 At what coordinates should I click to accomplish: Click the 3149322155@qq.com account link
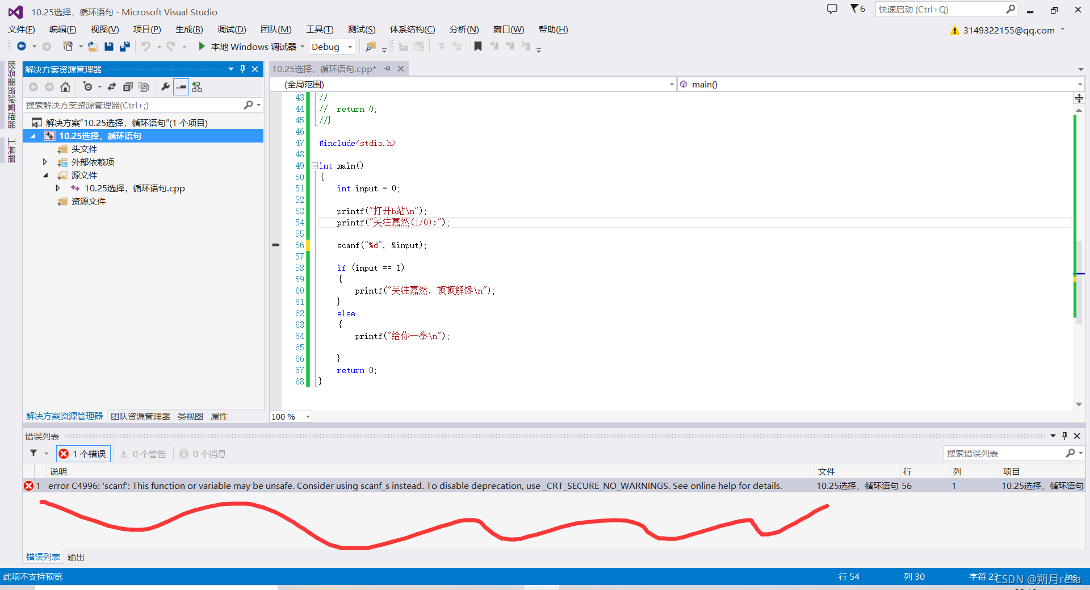[1009, 30]
